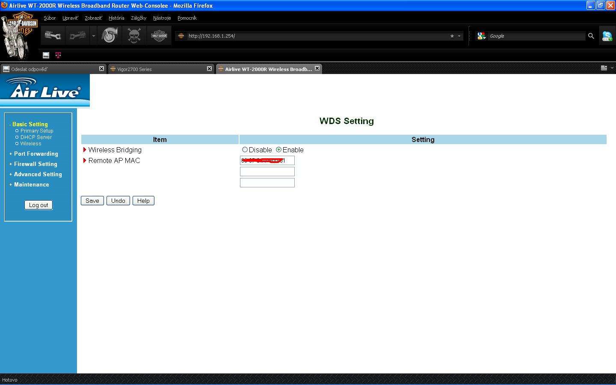Close the Vigor2700 Series tab
The image size is (616, 385).
tap(209, 68)
